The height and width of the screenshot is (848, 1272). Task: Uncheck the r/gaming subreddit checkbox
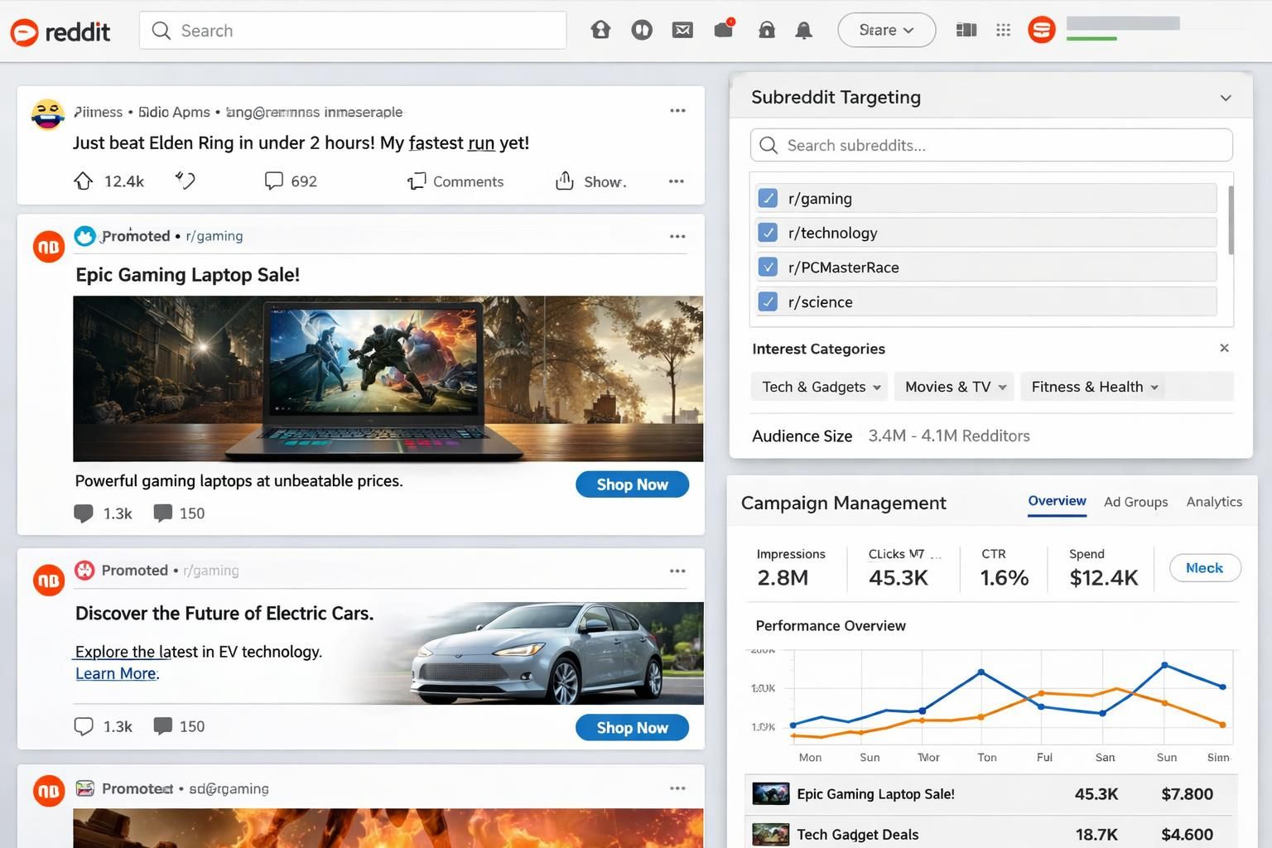pyautogui.click(x=768, y=199)
